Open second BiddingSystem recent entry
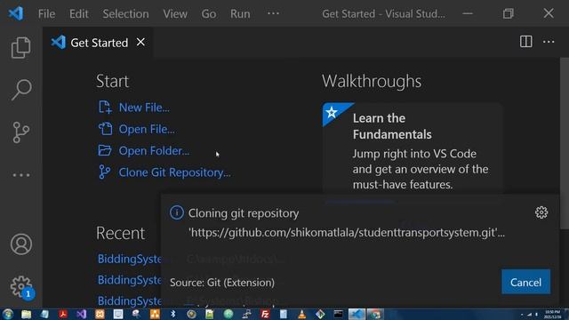Screen dimensions: 569x320 pyautogui.click(x=129, y=280)
